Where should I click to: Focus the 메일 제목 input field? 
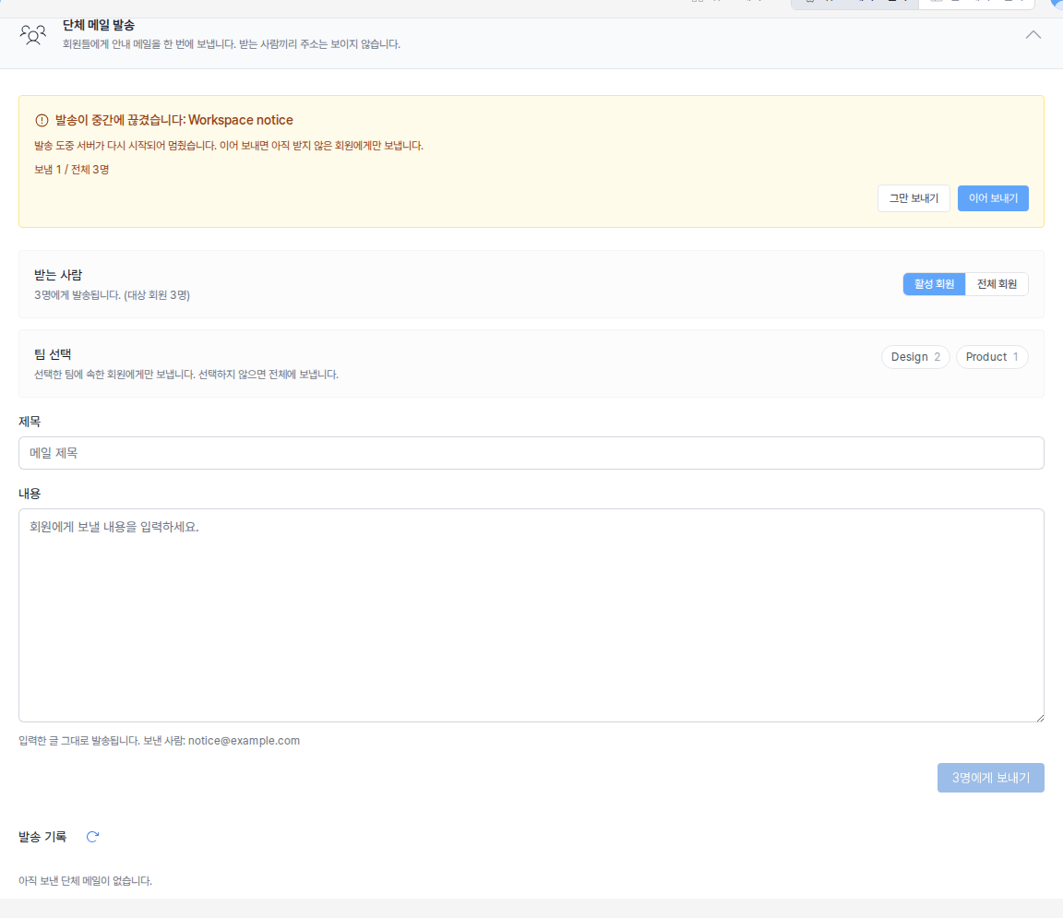[531, 453]
